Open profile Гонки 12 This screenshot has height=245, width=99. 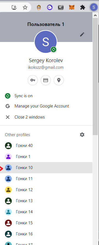point(46,190)
